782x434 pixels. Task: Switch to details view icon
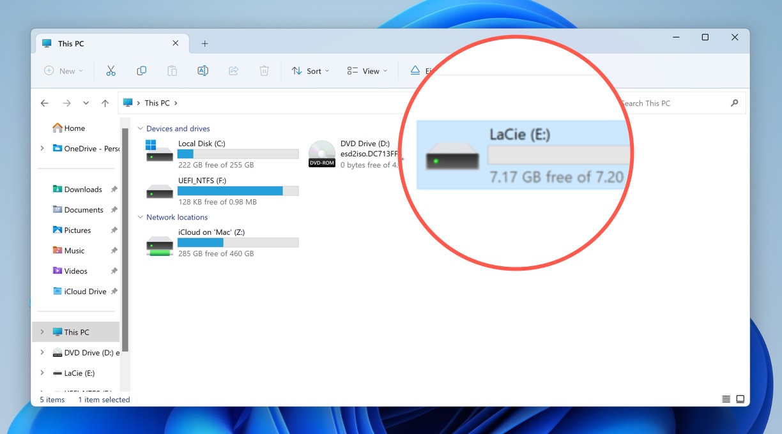(x=726, y=399)
